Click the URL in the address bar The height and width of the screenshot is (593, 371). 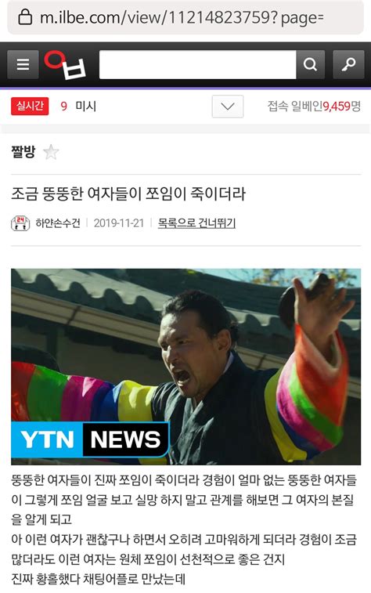pos(182,18)
